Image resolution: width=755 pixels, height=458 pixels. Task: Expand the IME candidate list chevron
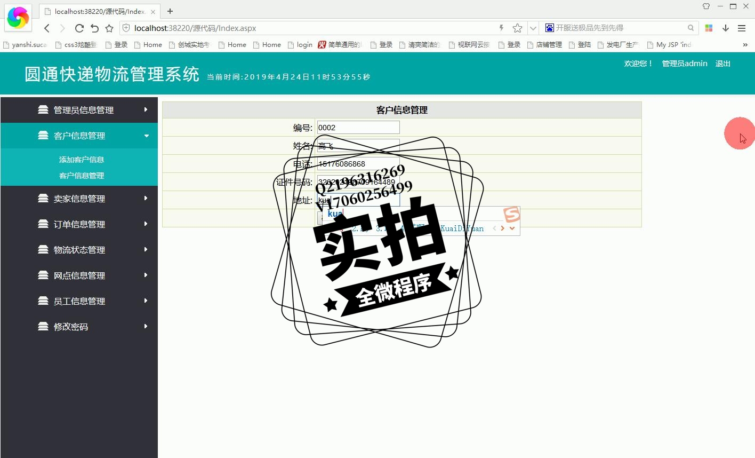[x=512, y=228]
